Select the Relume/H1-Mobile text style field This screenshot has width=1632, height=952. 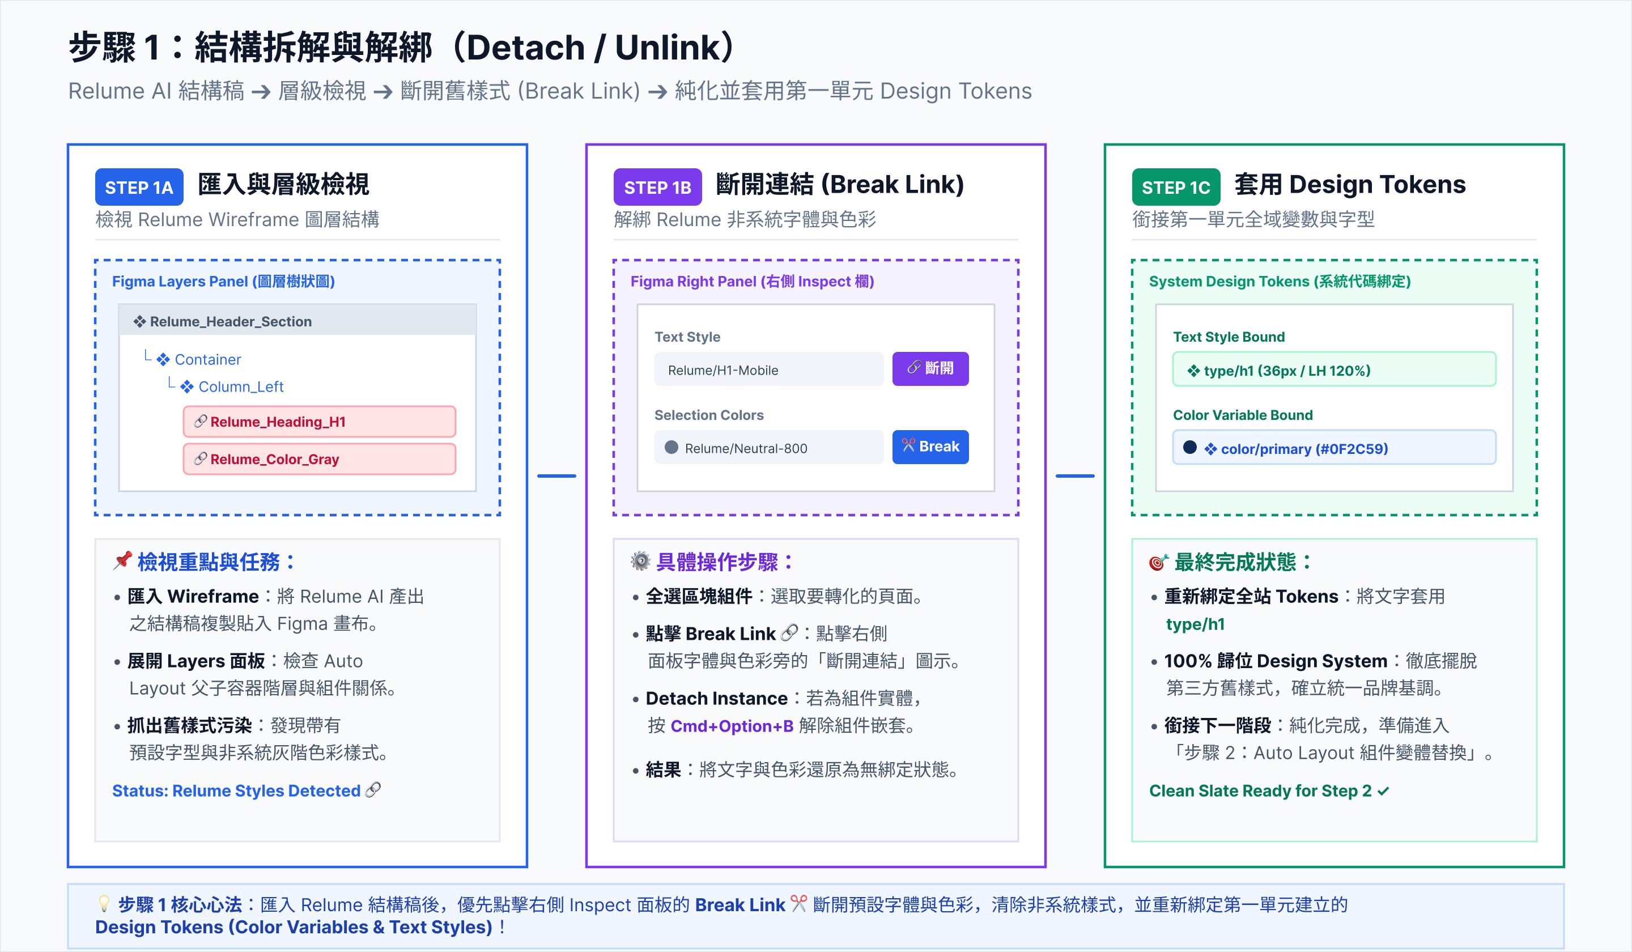click(x=769, y=369)
